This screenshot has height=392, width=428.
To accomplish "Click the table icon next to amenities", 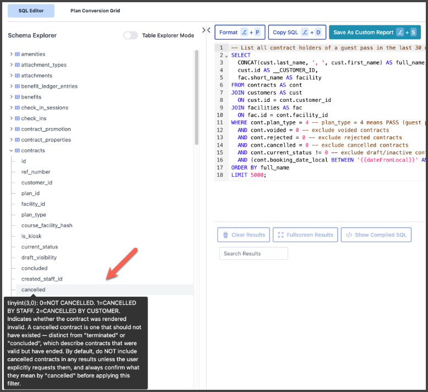I will 17,55.
